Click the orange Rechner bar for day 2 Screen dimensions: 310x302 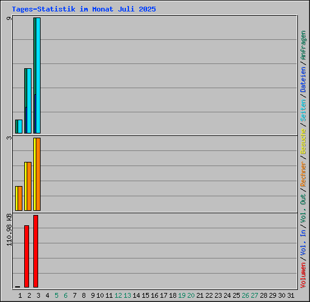(29, 186)
